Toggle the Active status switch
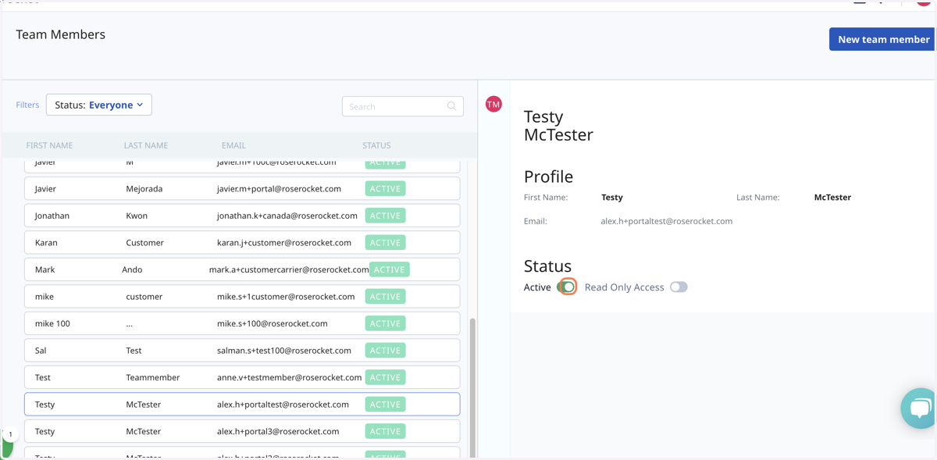This screenshot has height=460, width=937. pos(567,287)
